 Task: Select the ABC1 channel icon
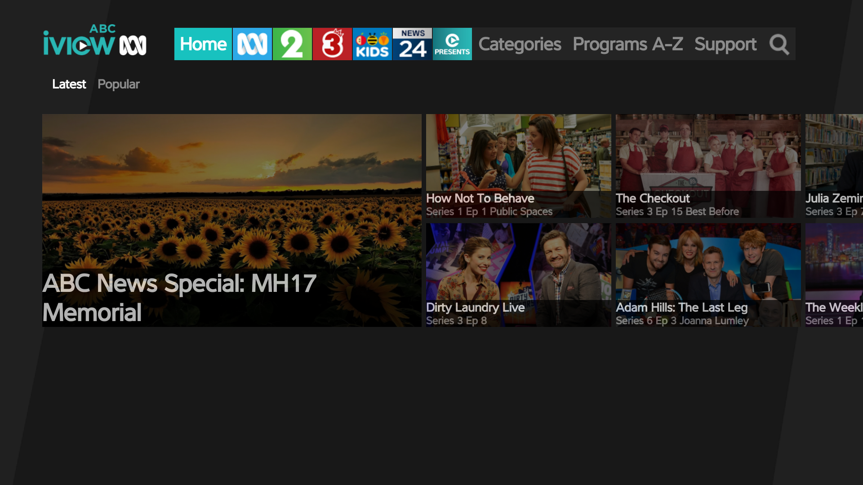click(252, 44)
